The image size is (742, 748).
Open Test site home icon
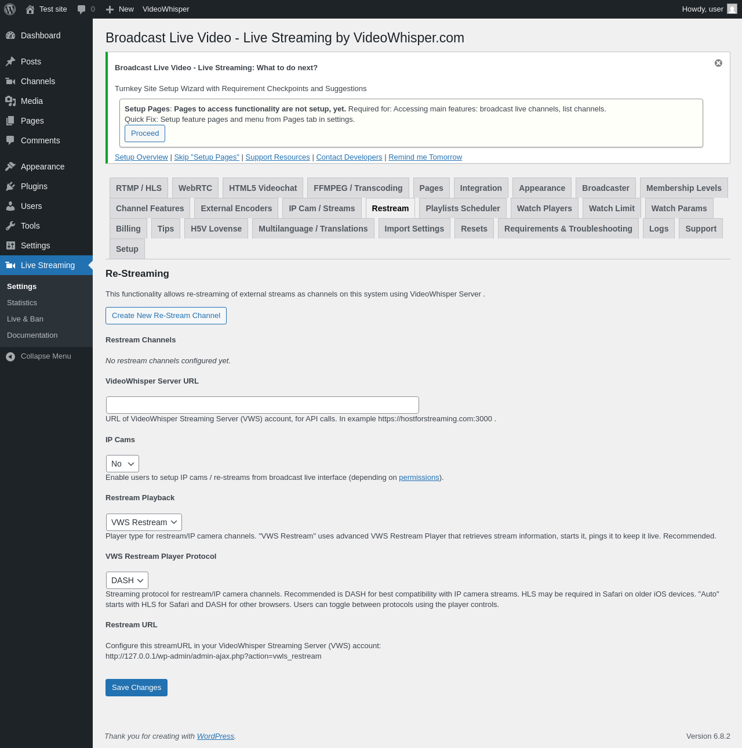coord(30,9)
